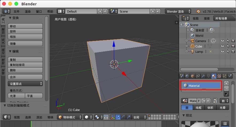Click the 镜像 button
The image size is (236, 127).
pos(25,44)
